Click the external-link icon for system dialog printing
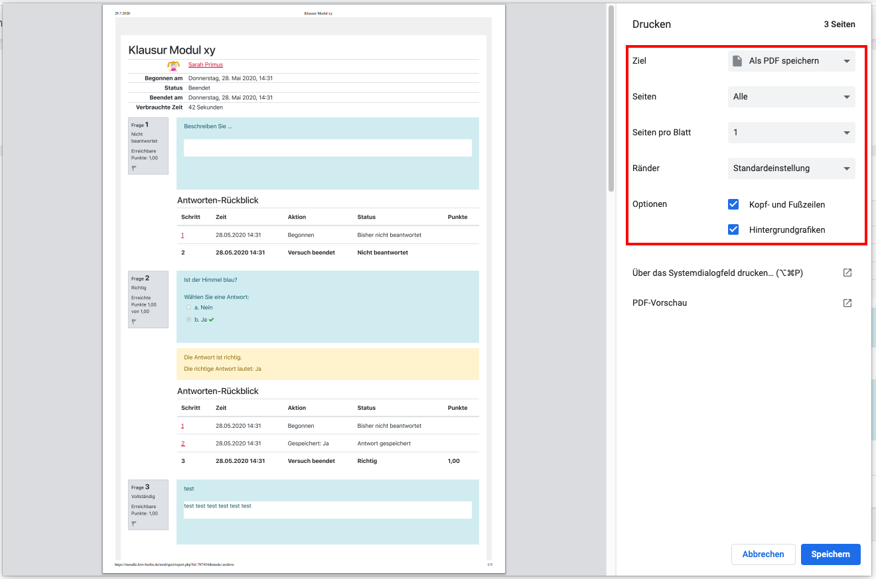The image size is (876, 579). click(847, 273)
